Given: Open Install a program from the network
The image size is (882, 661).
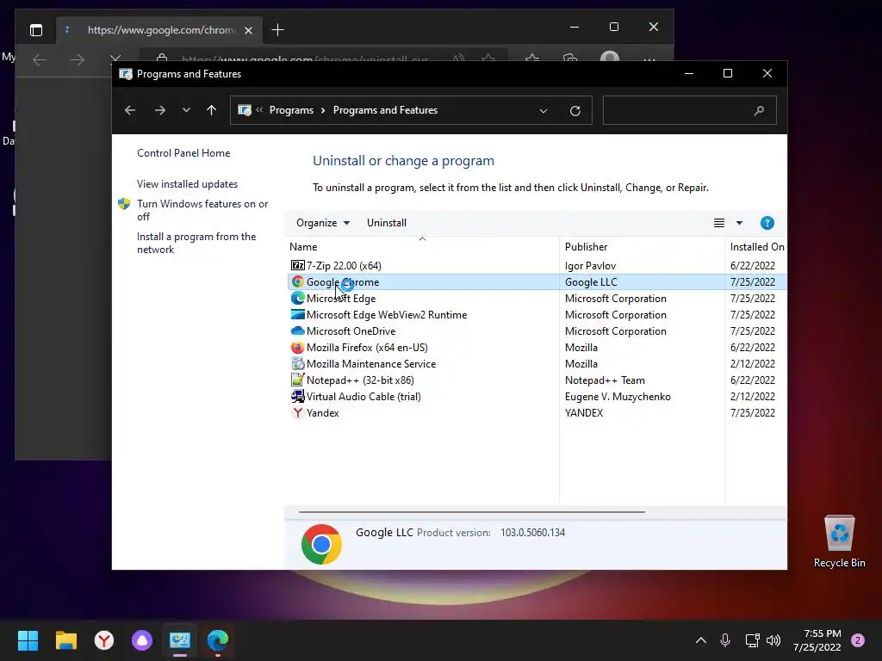Looking at the screenshot, I should point(196,243).
